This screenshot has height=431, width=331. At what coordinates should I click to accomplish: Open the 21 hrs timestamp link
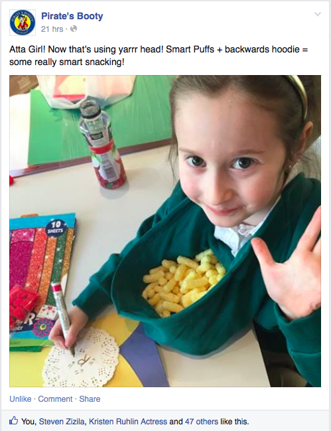tap(52, 29)
